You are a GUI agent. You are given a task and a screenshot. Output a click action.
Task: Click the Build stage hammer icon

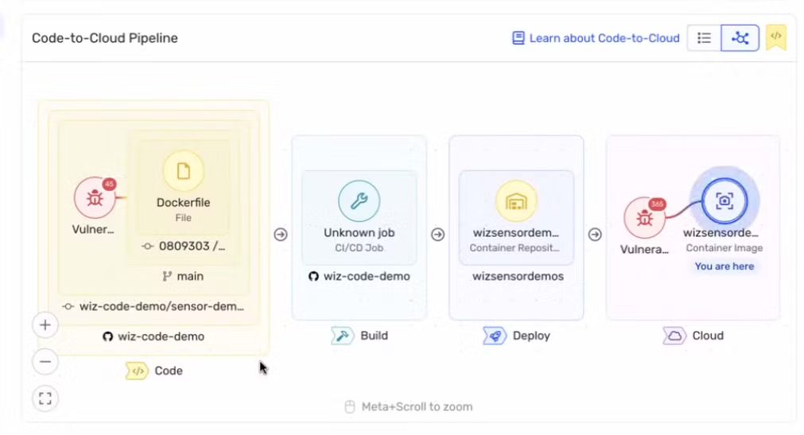342,336
